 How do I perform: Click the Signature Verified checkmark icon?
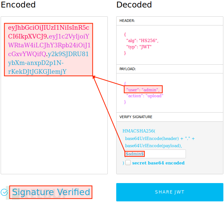(4, 192)
